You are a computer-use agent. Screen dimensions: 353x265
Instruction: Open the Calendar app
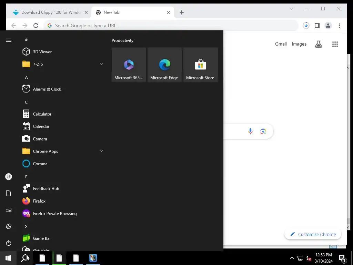coord(63,126)
